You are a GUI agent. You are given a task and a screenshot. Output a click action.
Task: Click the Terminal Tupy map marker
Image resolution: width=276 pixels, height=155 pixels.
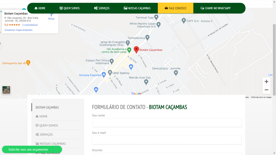pyautogui.click(x=156, y=17)
